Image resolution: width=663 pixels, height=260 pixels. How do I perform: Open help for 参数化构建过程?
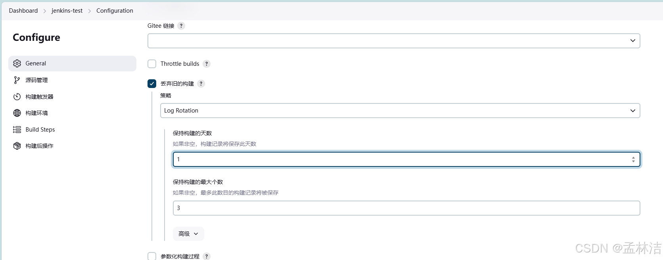[207, 256]
